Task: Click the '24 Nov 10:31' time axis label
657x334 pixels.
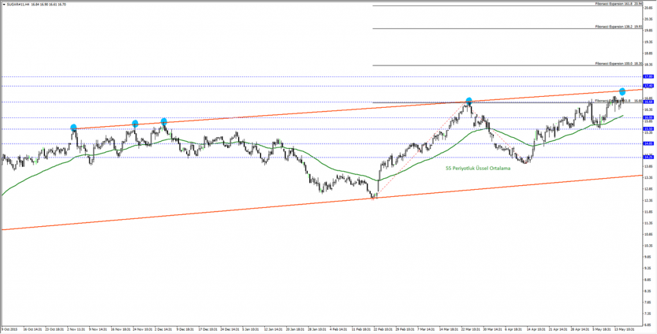Action: (142, 329)
